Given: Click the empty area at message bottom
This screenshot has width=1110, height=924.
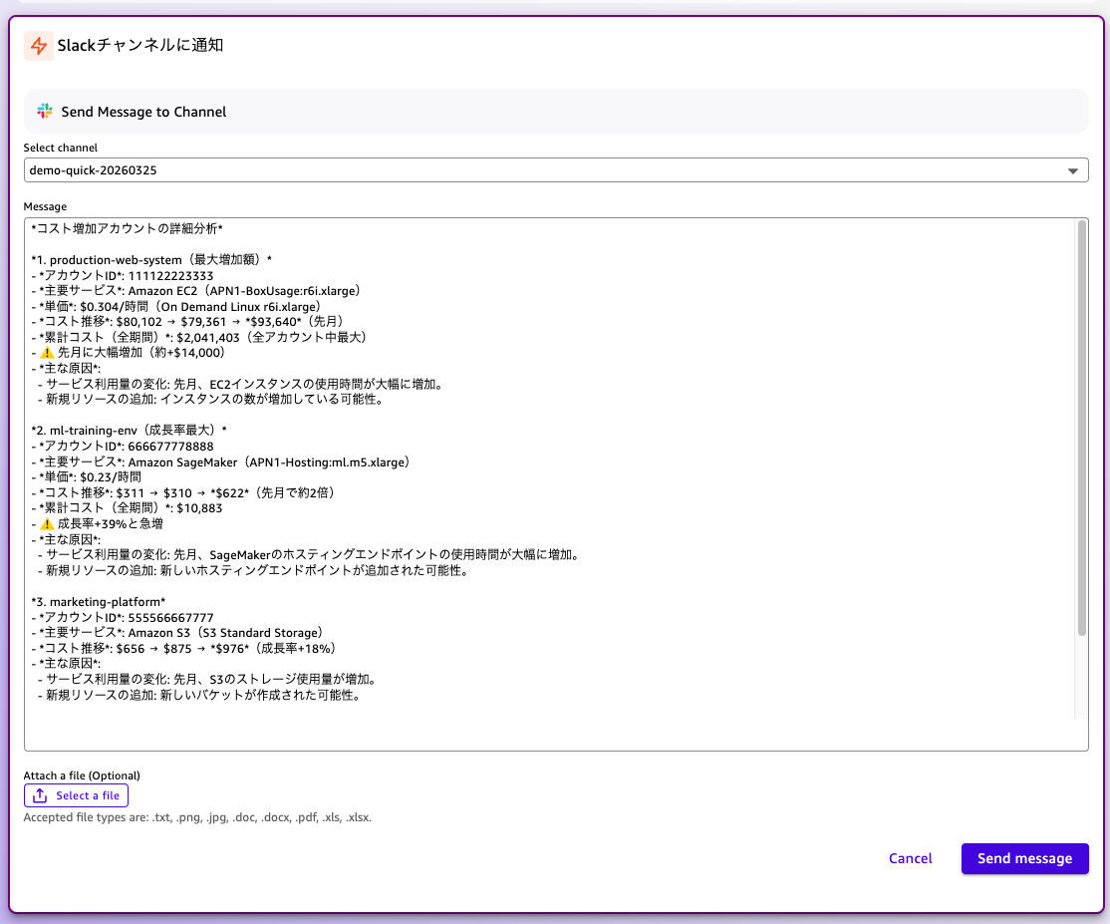Looking at the screenshot, I should tap(548, 733).
